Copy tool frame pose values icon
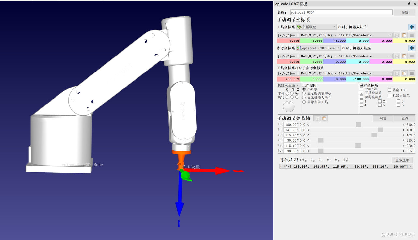Viewport: 418px width, 240px height. tap(396, 35)
